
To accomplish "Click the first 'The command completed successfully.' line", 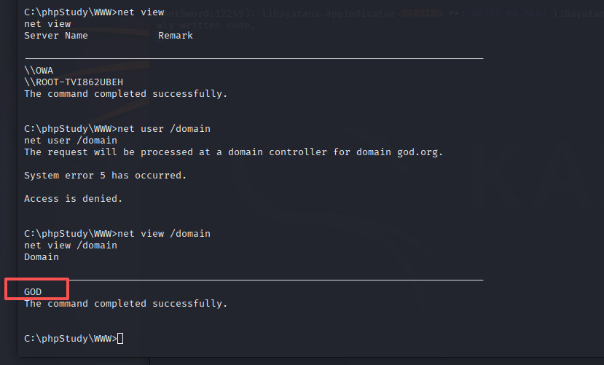I will click(125, 93).
